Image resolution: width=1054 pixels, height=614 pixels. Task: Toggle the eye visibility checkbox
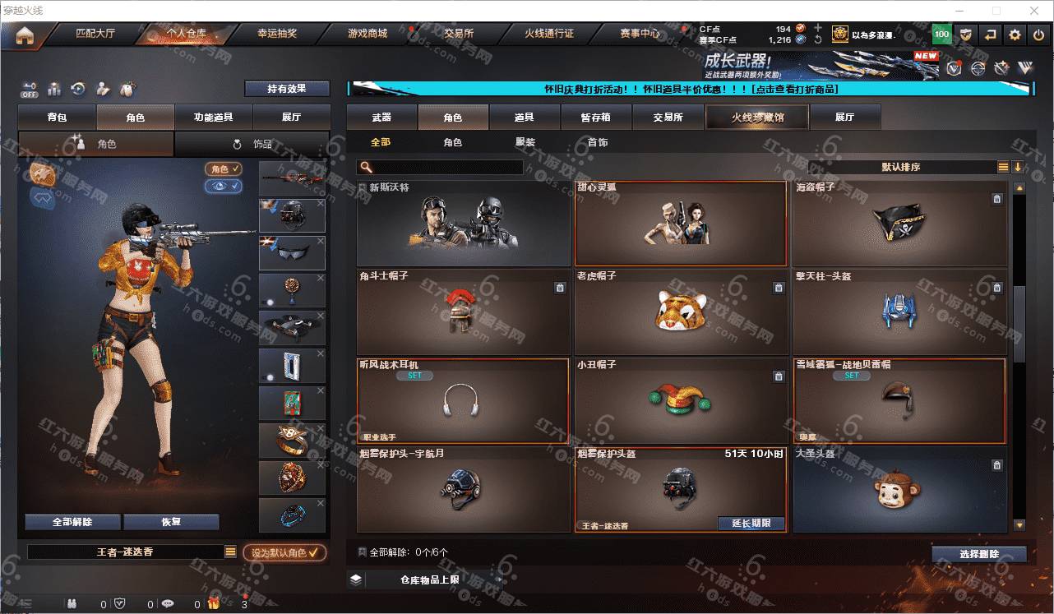click(224, 187)
